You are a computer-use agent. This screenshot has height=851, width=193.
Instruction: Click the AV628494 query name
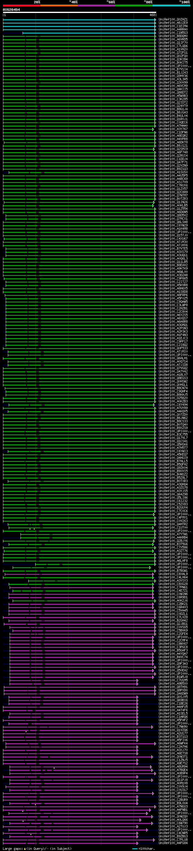(11, 10)
